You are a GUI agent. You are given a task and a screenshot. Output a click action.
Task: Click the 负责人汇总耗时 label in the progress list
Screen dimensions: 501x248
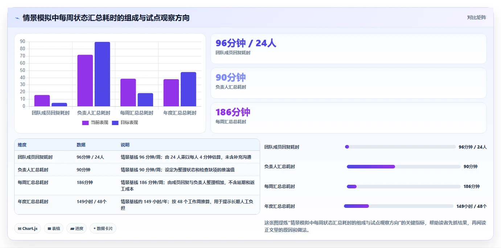(280, 167)
